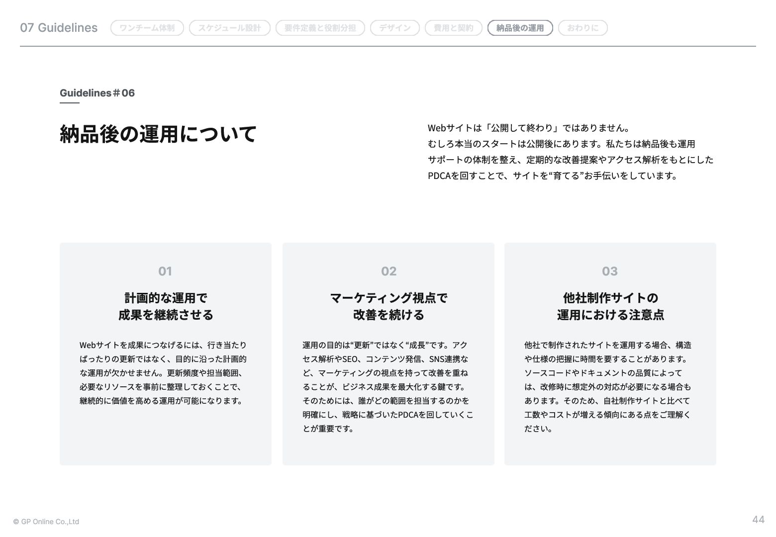Click the line starting 'あります。そのため、自社制作'
Image resolution: width=776 pixels, height=537 pixels.
point(607,401)
